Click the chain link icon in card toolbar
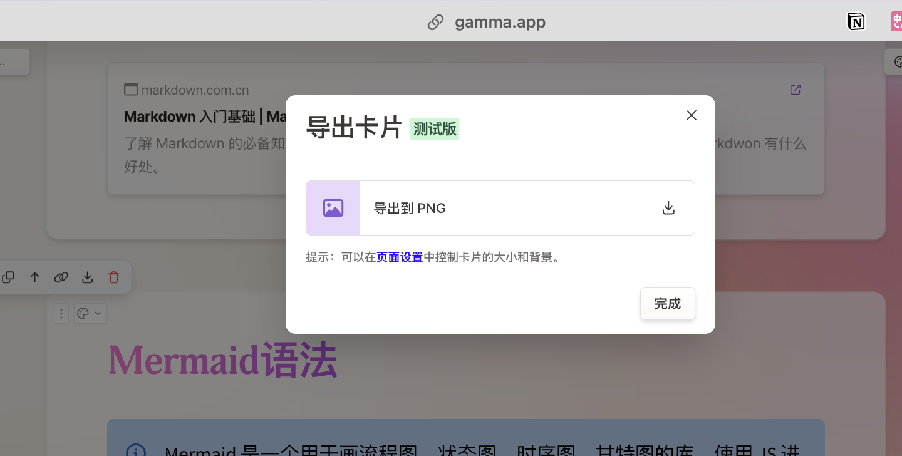 pos(61,277)
